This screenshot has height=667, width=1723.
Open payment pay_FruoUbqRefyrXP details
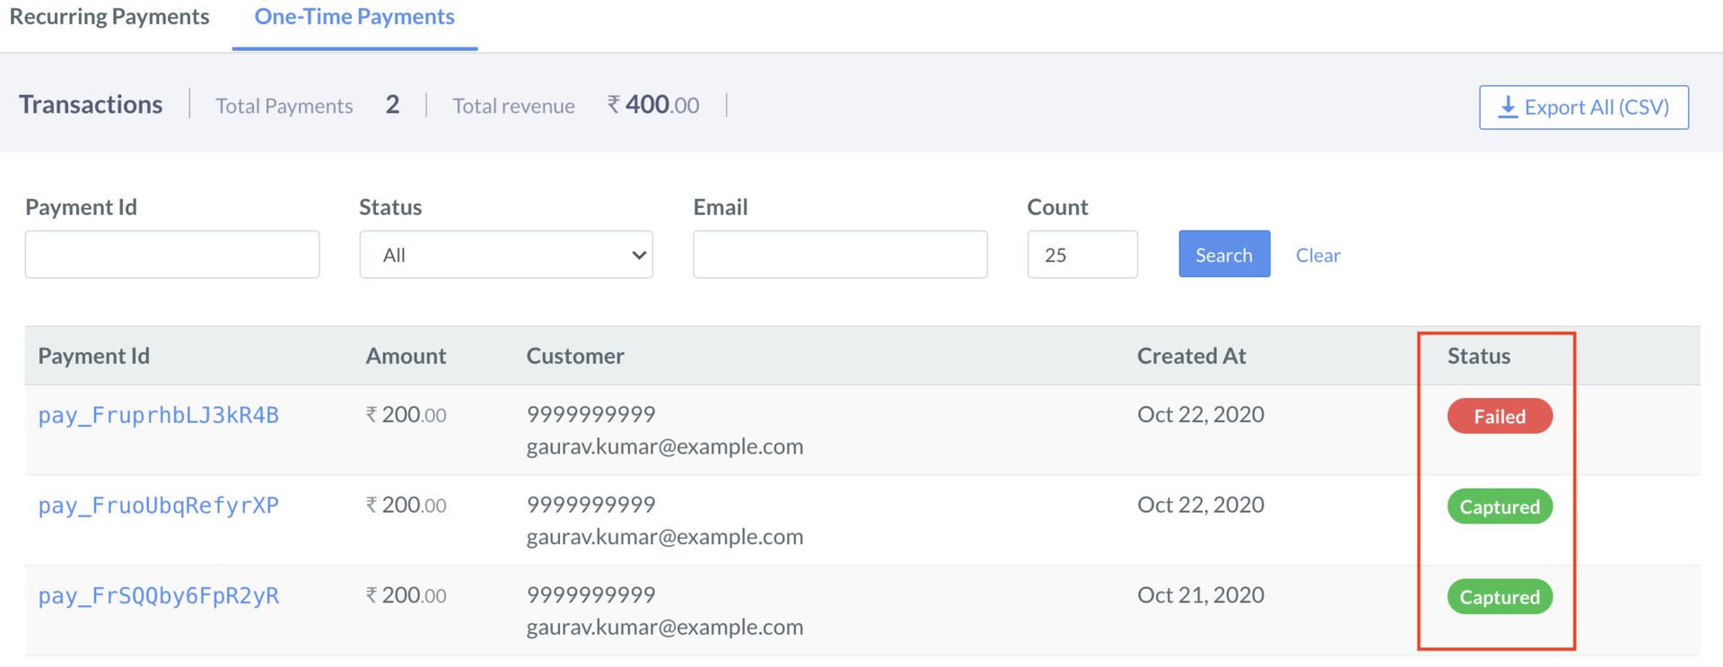click(158, 505)
